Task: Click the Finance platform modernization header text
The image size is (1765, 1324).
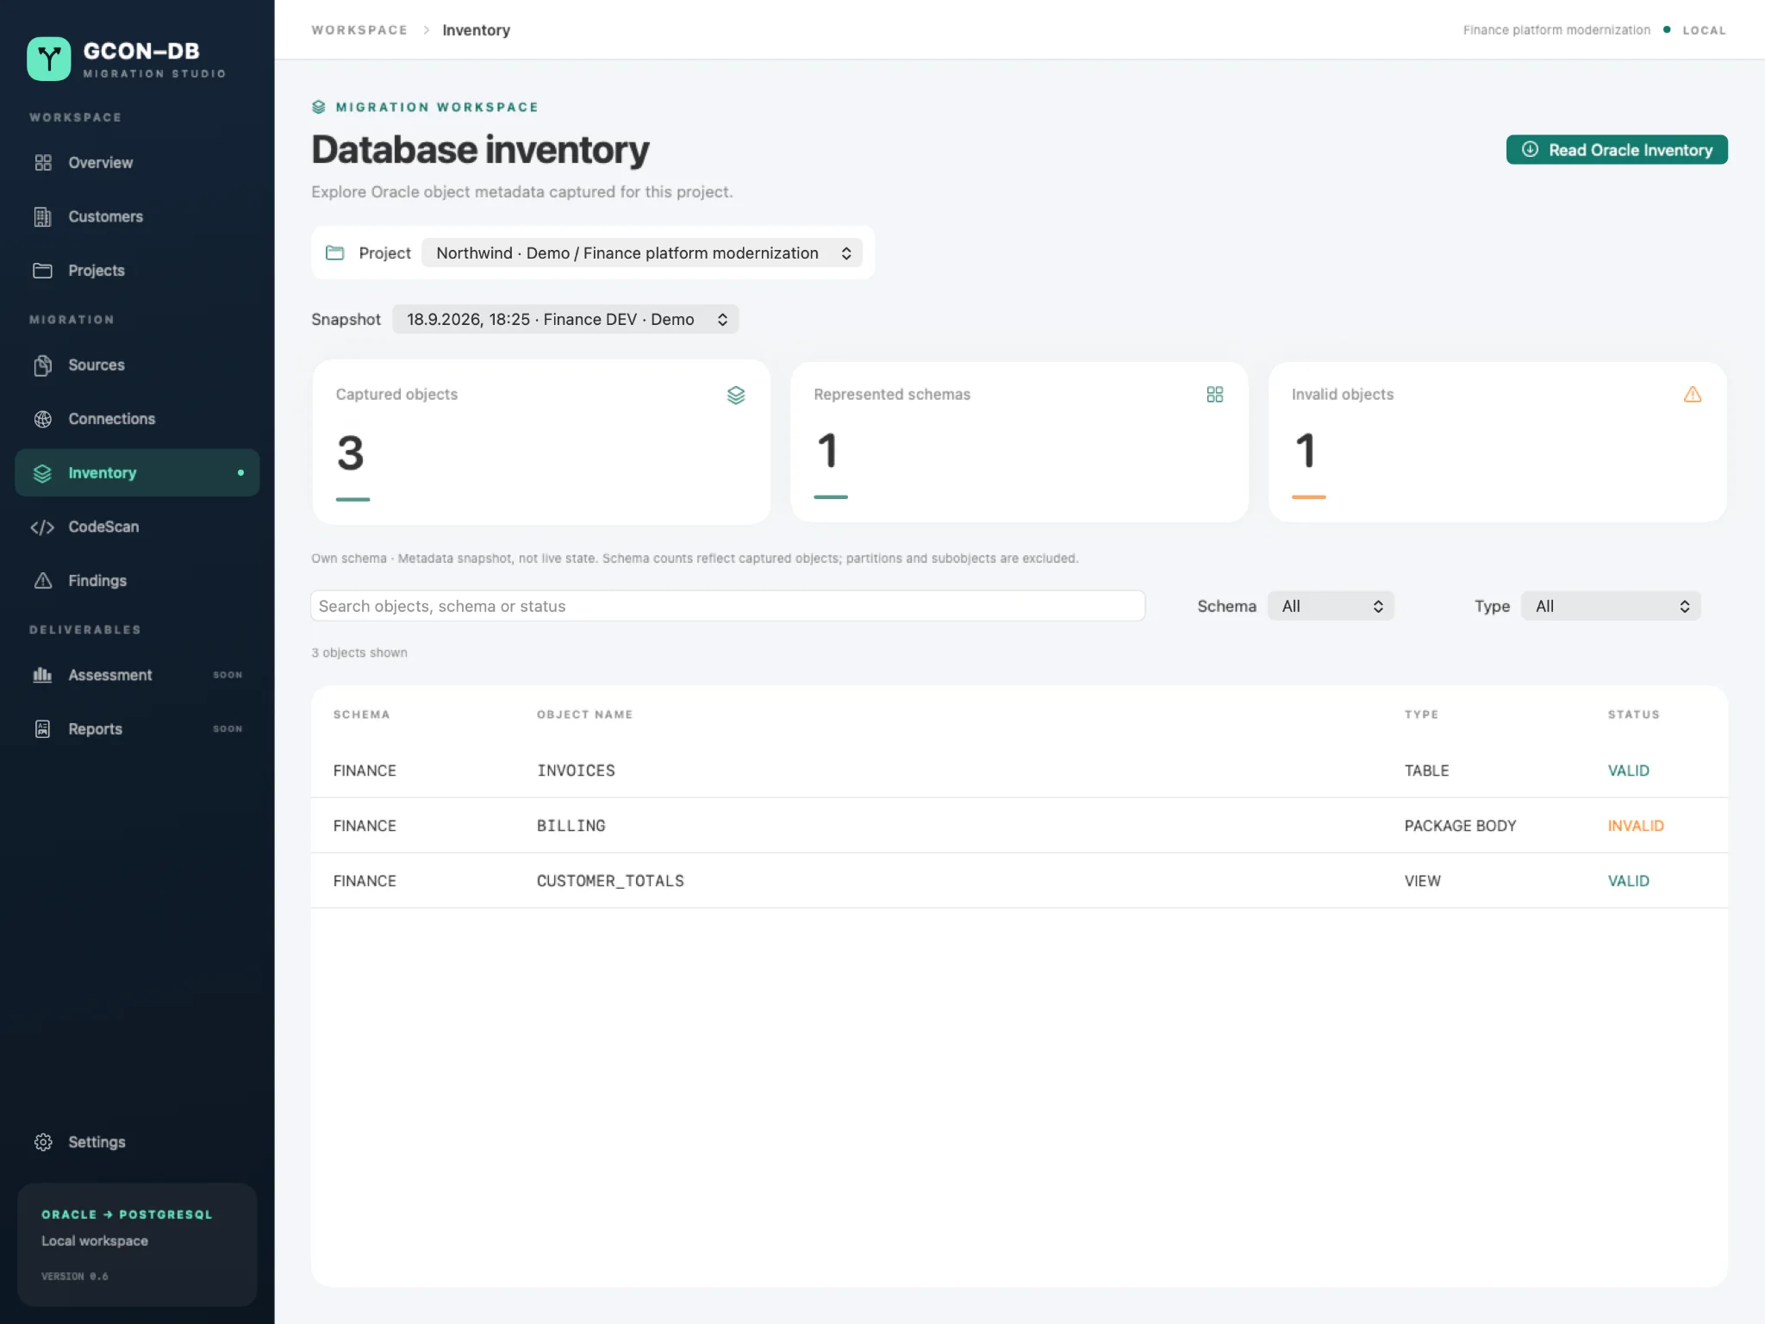Action: point(1556,30)
